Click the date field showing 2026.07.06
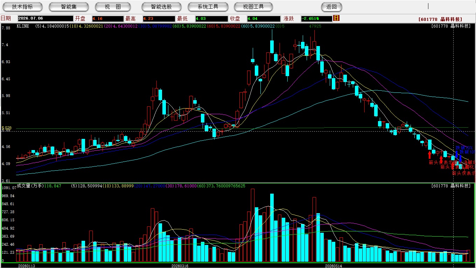The width and height of the screenshot is (476, 268). tap(45, 18)
